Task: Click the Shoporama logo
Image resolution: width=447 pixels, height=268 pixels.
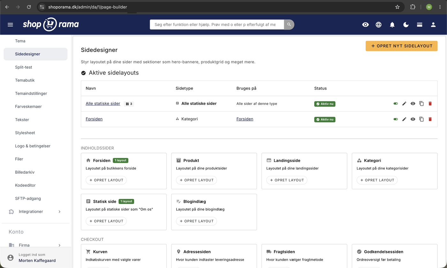Action: 51,25
